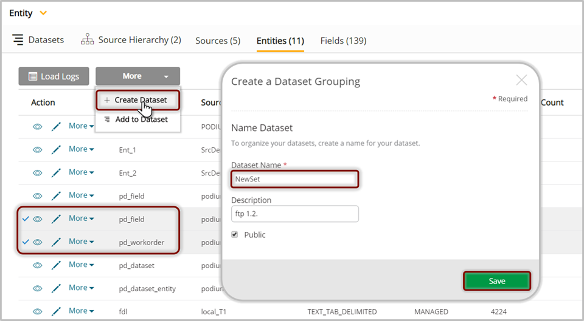Click the pencil edit icon for Ent_2
The width and height of the screenshot is (584, 321).
tap(56, 172)
